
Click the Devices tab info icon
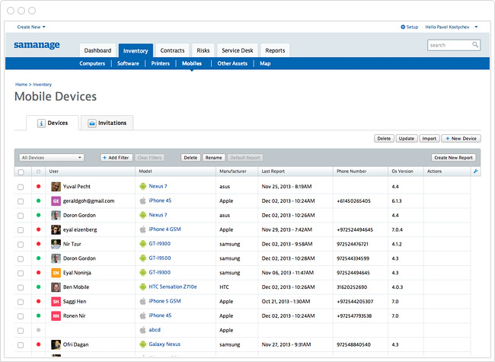[41, 123]
